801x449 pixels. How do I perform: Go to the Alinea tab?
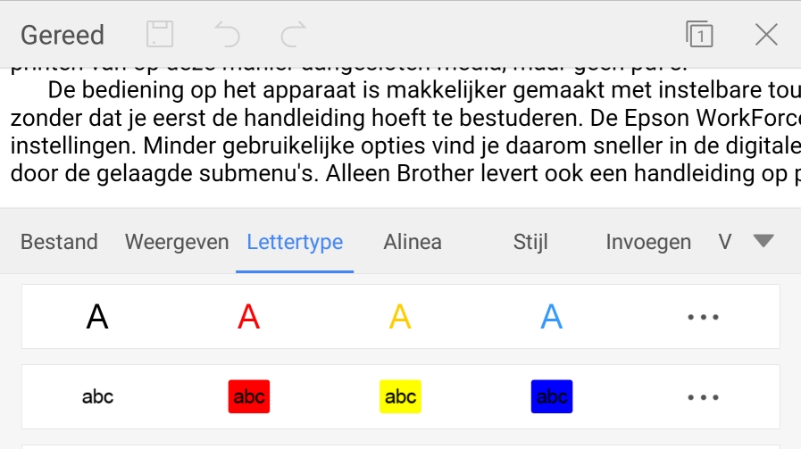(x=413, y=242)
